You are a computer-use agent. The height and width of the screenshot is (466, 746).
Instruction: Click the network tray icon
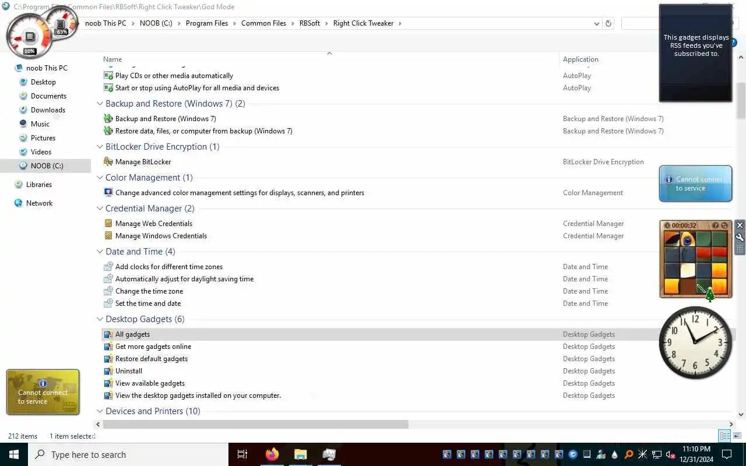coord(656,454)
